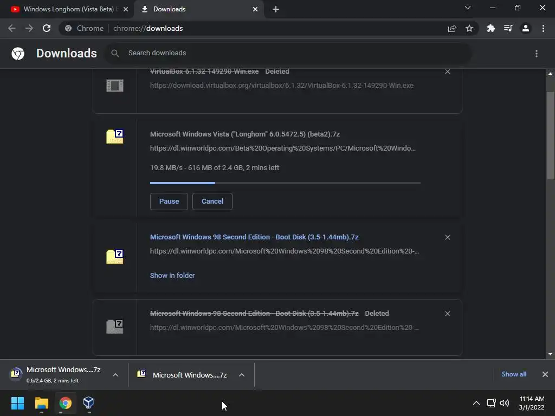Click the scrollbar up arrow
Screen dimensions: 555x416
pos(550,74)
